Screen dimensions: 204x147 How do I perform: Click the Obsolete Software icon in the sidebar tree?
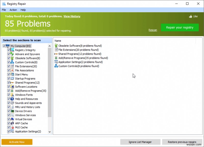(x=12, y=58)
